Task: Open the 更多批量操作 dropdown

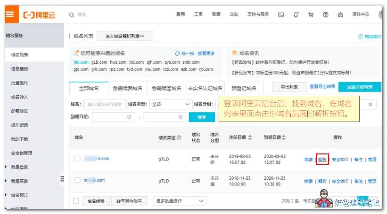Action: (180, 201)
